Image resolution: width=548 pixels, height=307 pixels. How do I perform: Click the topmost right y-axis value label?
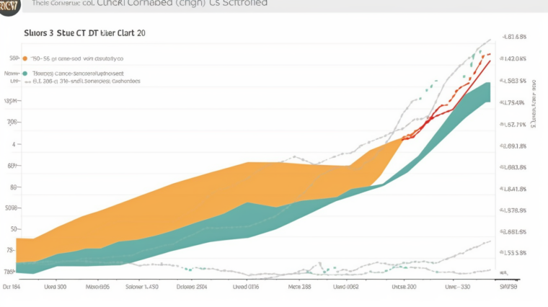pyautogui.click(x=513, y=37)
